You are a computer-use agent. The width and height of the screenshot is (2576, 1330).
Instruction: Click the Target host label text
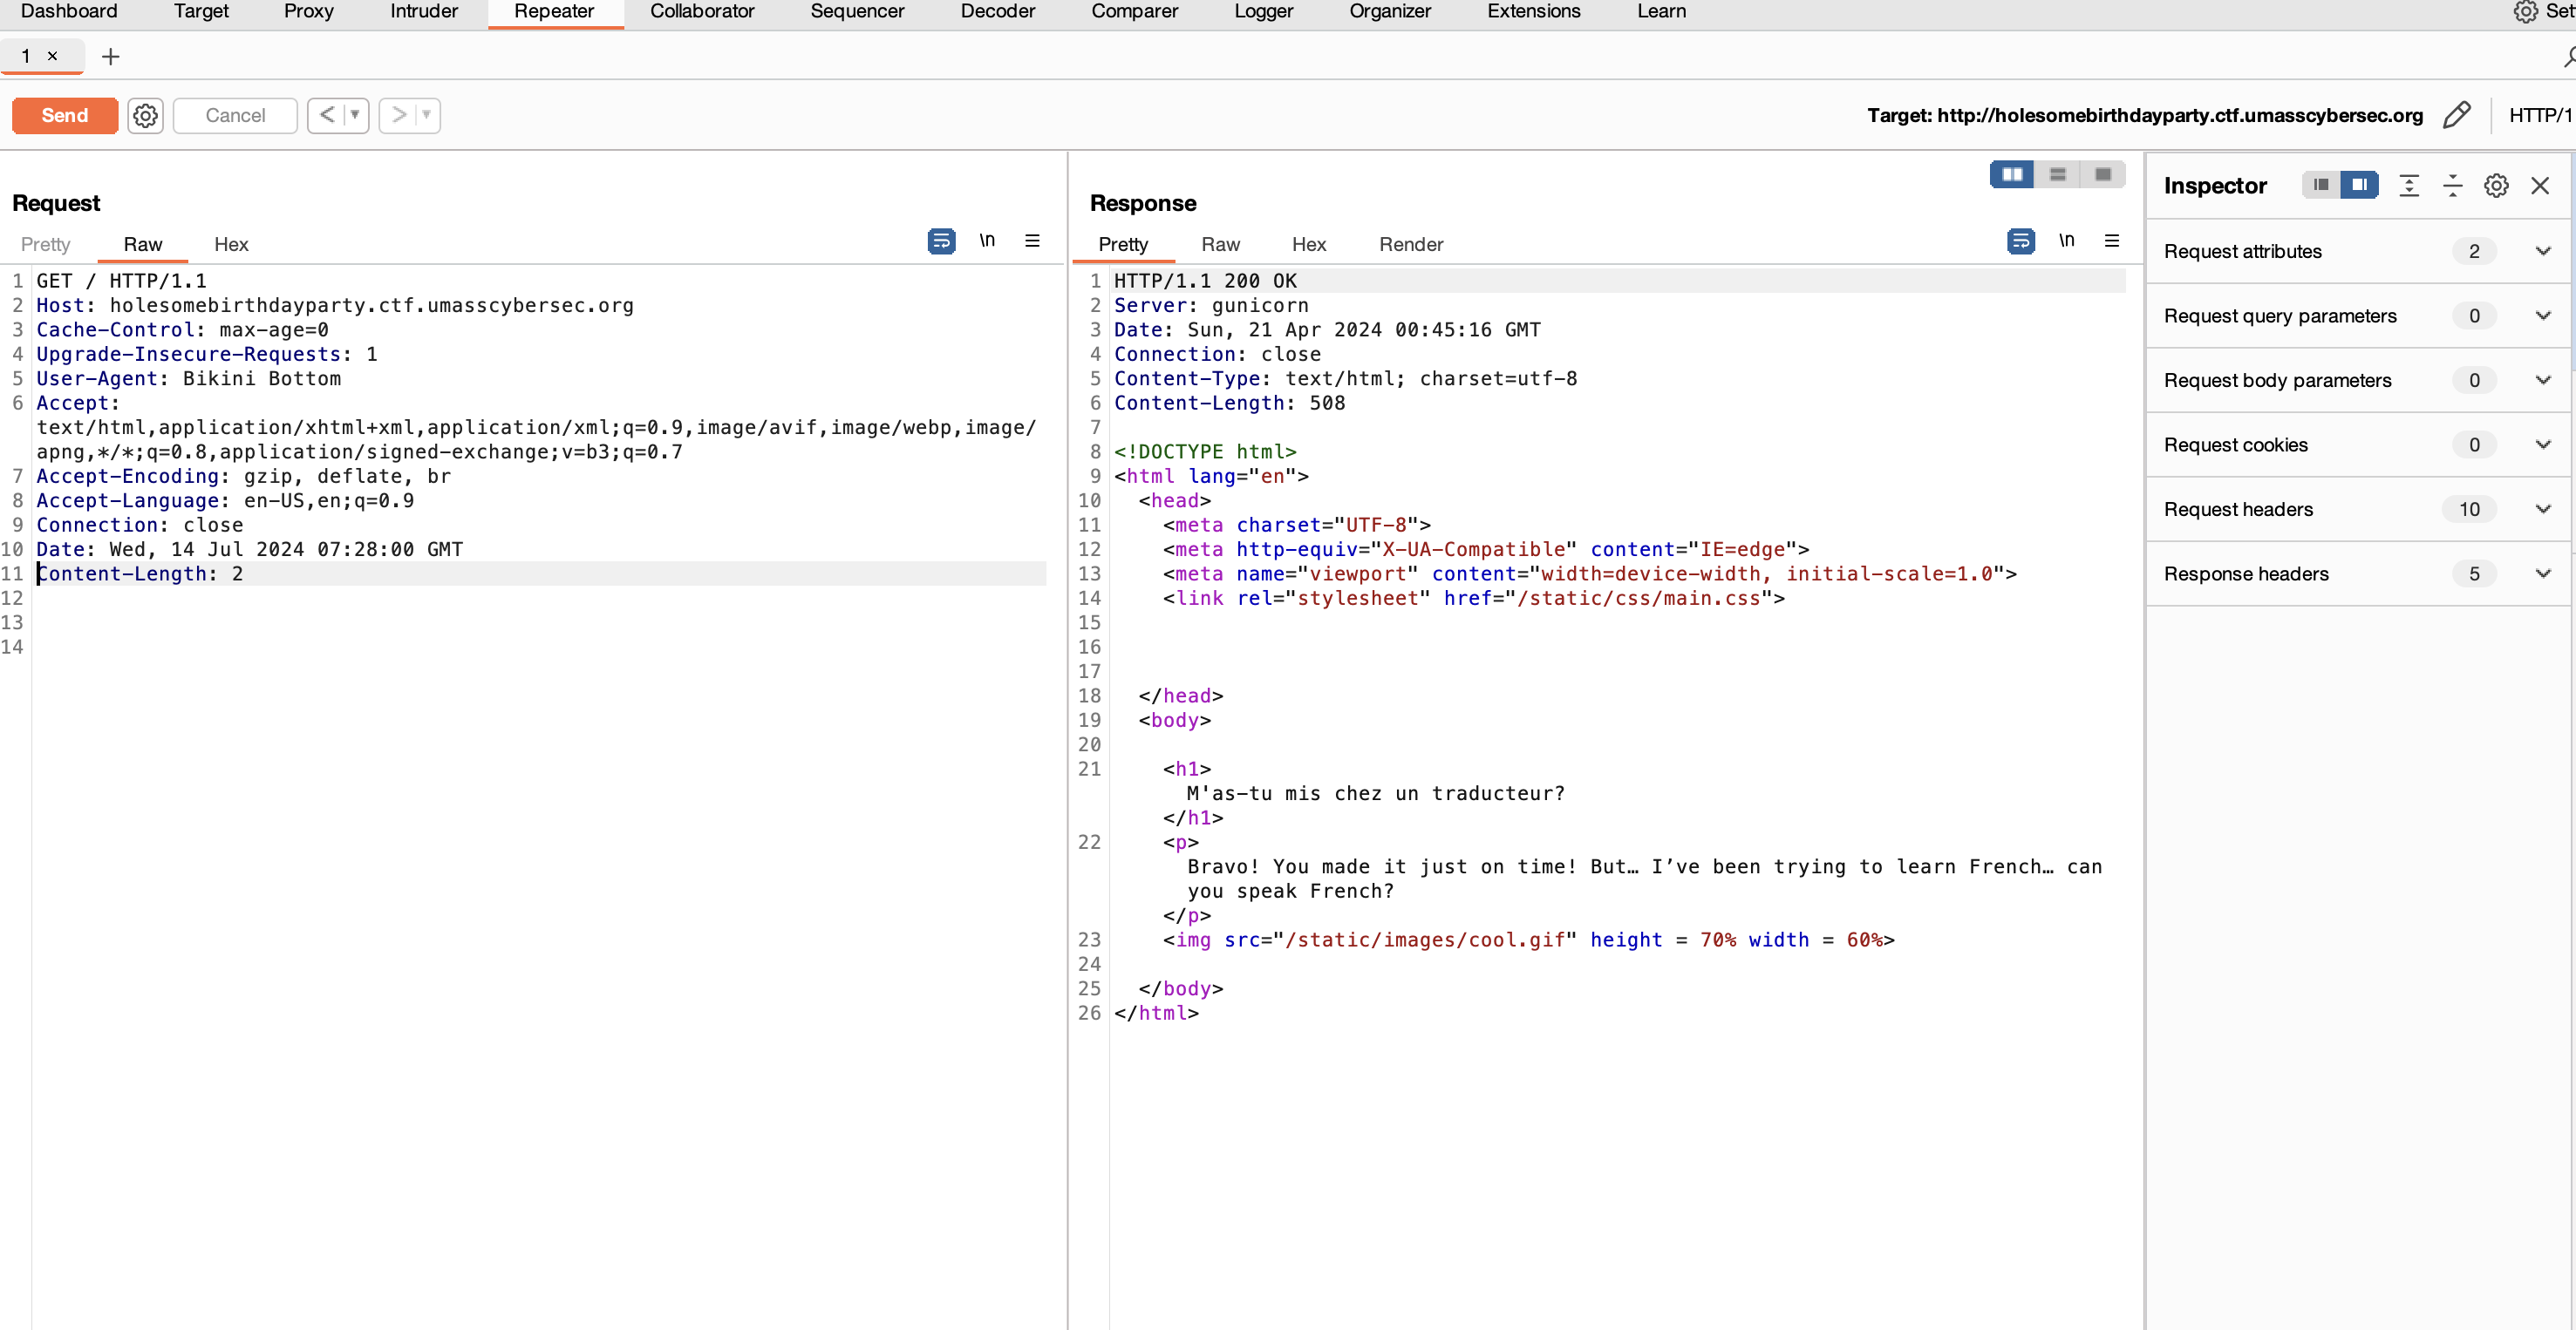pos(2145,115)
